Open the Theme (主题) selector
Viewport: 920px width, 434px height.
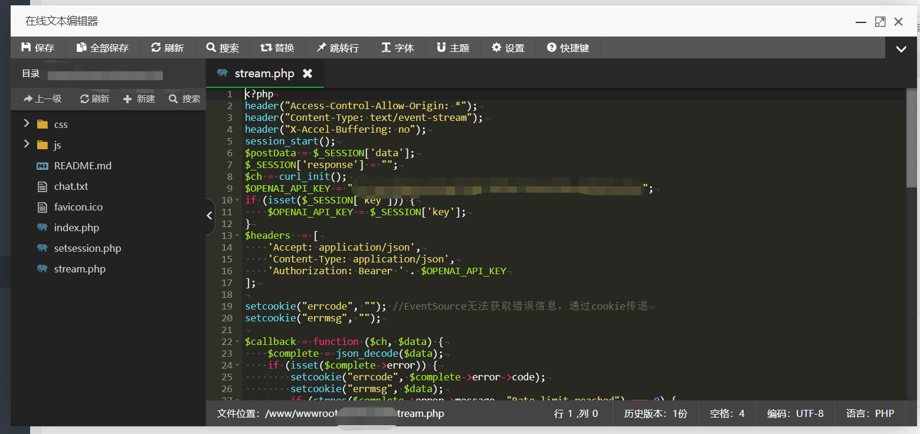coord(453,48)
